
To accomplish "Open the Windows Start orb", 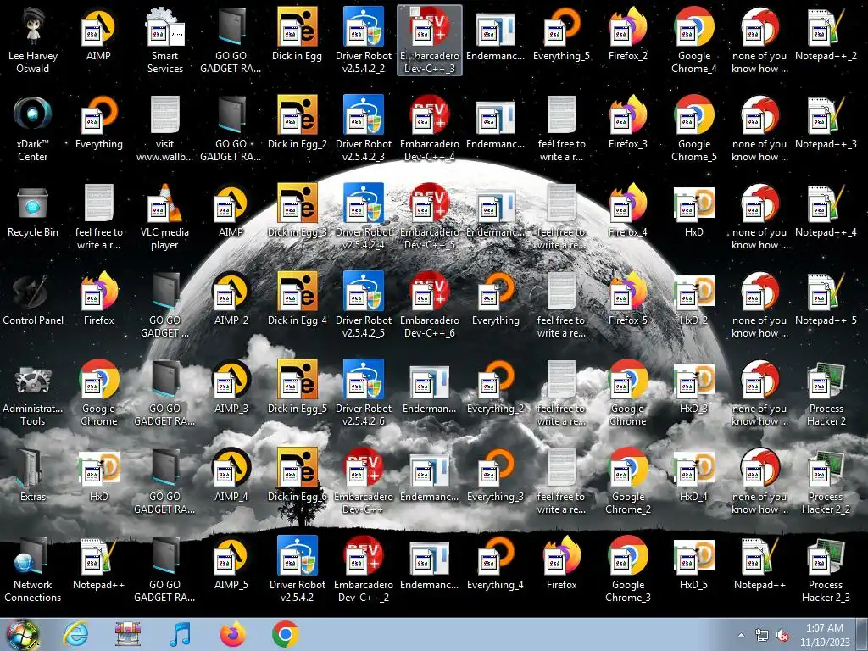I will 22,634.
